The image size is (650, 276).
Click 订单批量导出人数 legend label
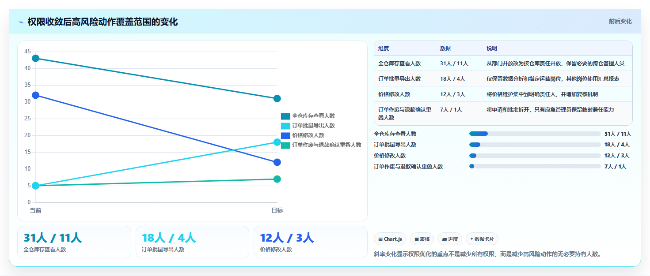(x=313, y=126)
